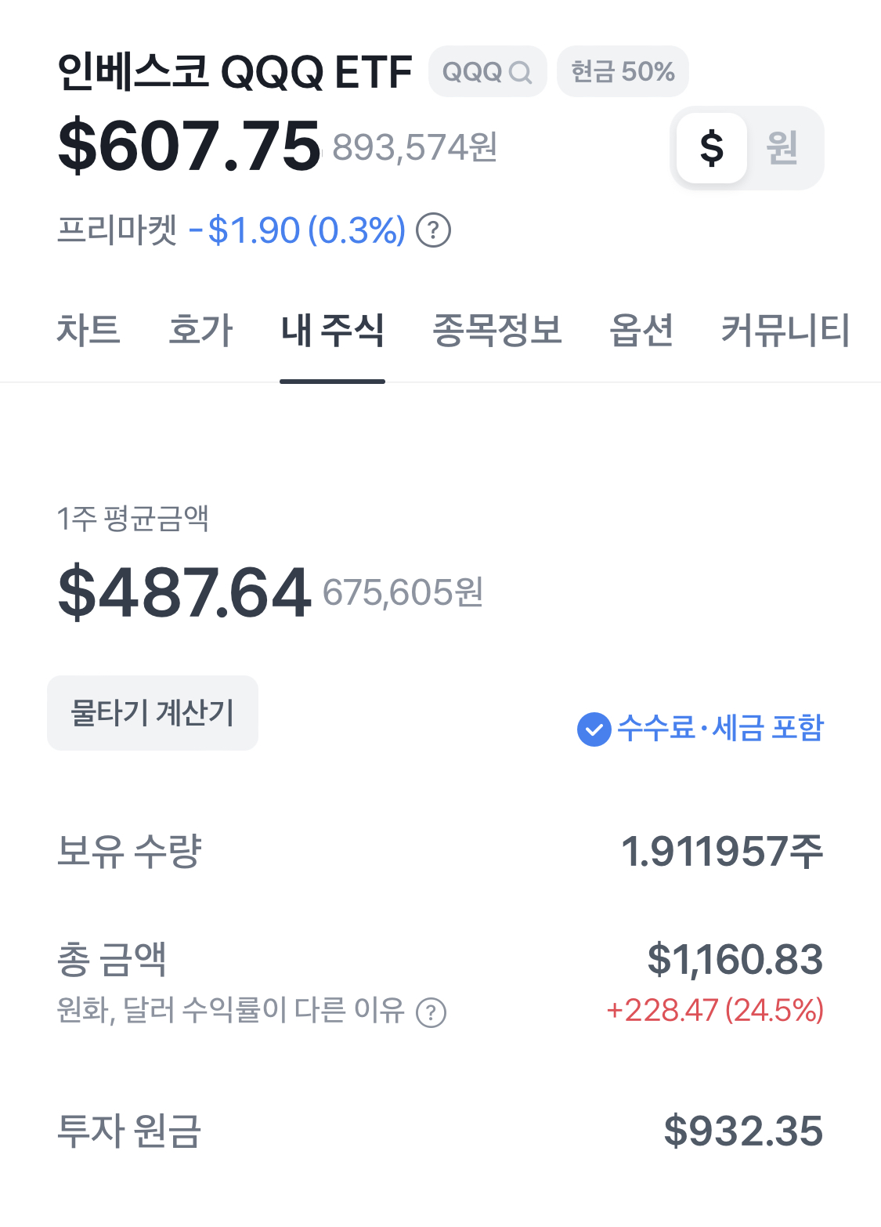
Task: Click the QQQ ticker search magnifier icon
Action: point(520,73)
